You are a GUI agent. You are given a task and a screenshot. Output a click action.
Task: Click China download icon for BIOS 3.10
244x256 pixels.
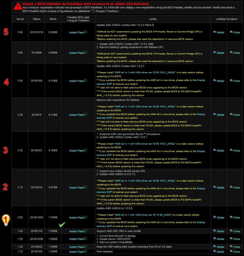231,187
